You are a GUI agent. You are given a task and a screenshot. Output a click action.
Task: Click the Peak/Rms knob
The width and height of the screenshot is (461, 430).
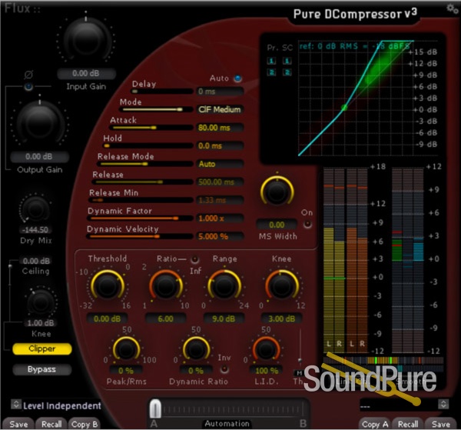tap(126, 349)
